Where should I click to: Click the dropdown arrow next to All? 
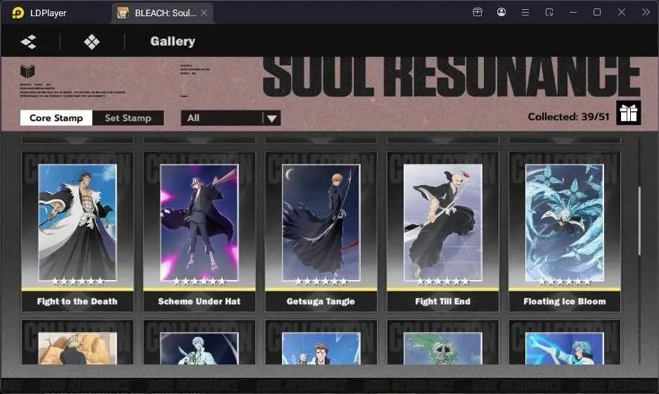tap(272, 119)
